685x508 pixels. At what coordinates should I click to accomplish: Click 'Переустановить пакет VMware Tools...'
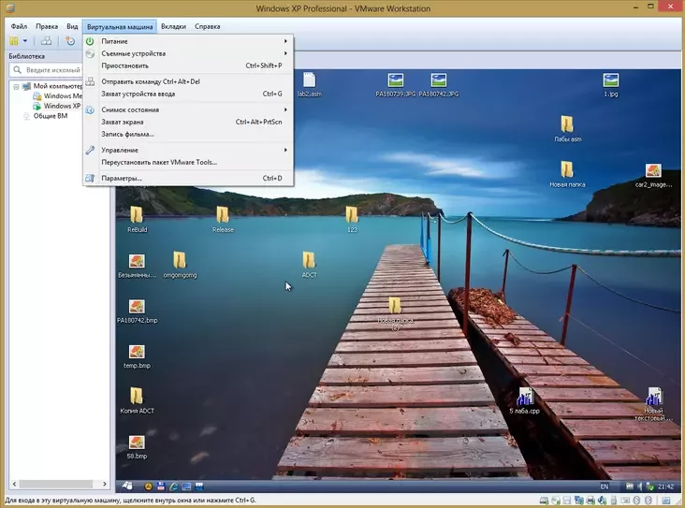point(159,162)
